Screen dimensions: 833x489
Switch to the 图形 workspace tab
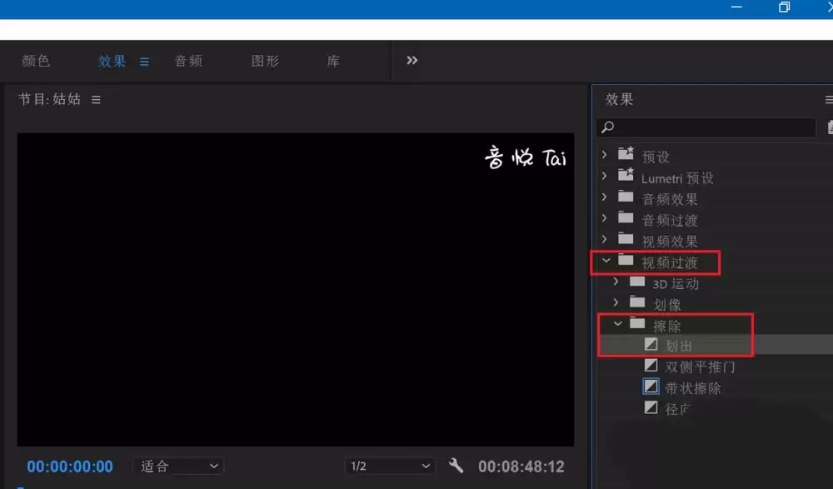click(264, 61)
